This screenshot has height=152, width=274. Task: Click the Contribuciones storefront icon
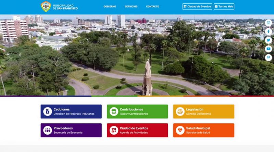pos(114,112)
